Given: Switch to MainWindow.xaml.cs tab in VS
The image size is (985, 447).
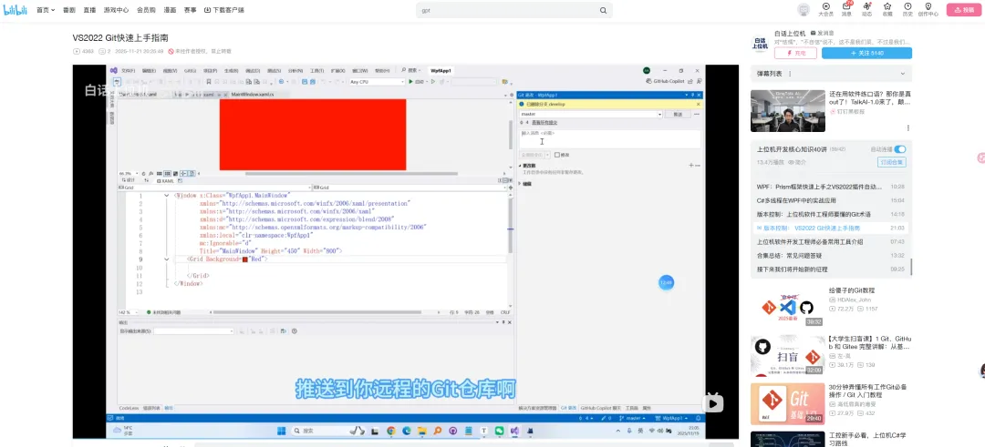Looking at the screenshot, I should 252,94.
